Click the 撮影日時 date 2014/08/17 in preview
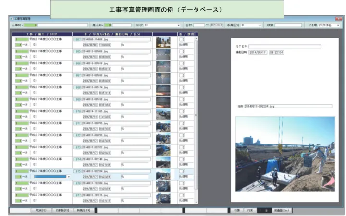346x216 pixels. point(258,52)
